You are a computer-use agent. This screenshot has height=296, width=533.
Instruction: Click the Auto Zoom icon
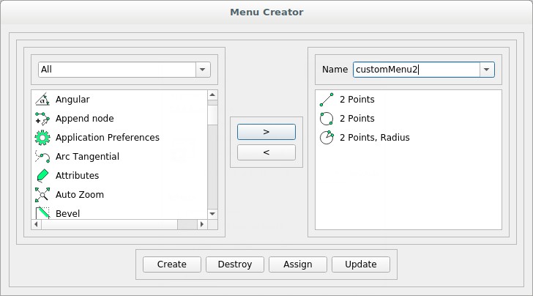tap(42, 195)
